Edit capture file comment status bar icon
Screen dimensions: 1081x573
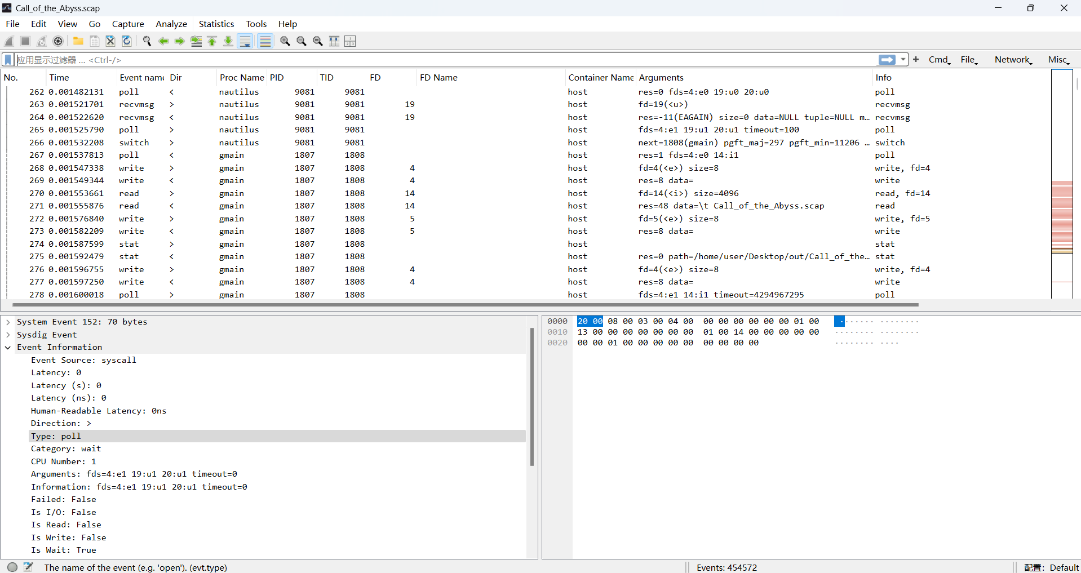click(x=28, y=567)
